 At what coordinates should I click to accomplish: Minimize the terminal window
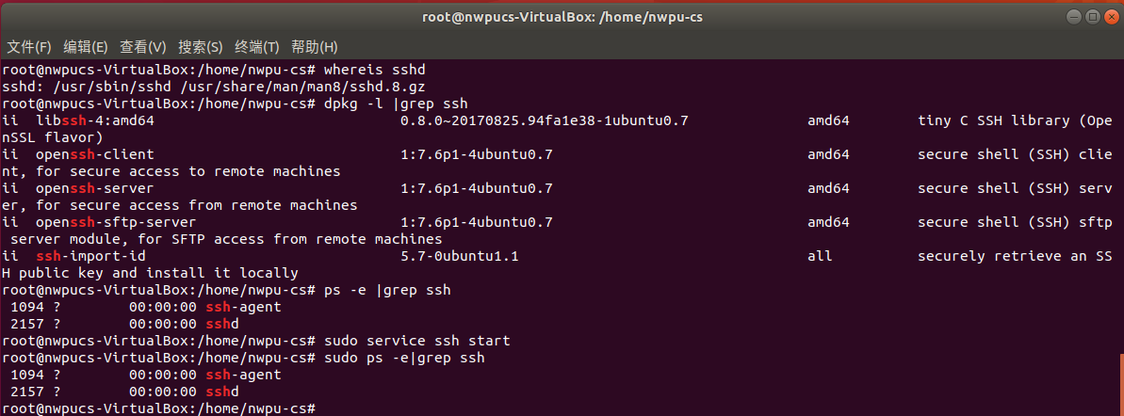(1074, 16)
